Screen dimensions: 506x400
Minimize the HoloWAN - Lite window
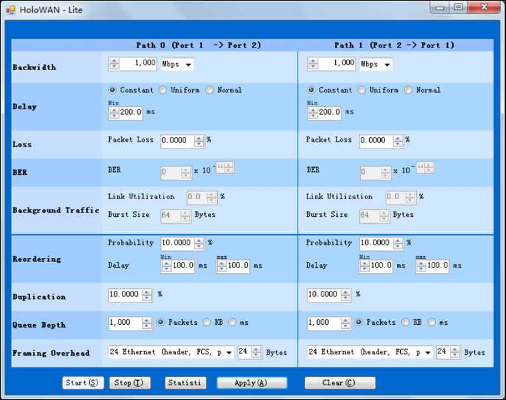coord(440,7)
